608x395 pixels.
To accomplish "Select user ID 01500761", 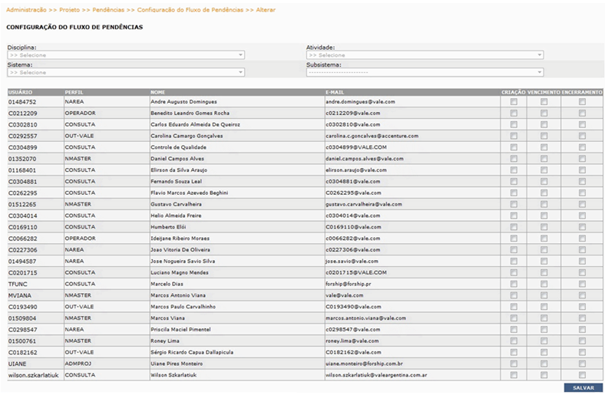I will [22, 341].
